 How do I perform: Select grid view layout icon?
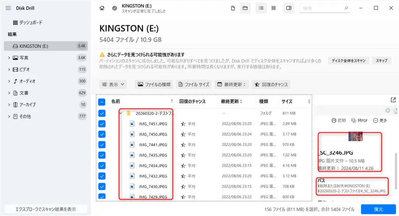274,8
